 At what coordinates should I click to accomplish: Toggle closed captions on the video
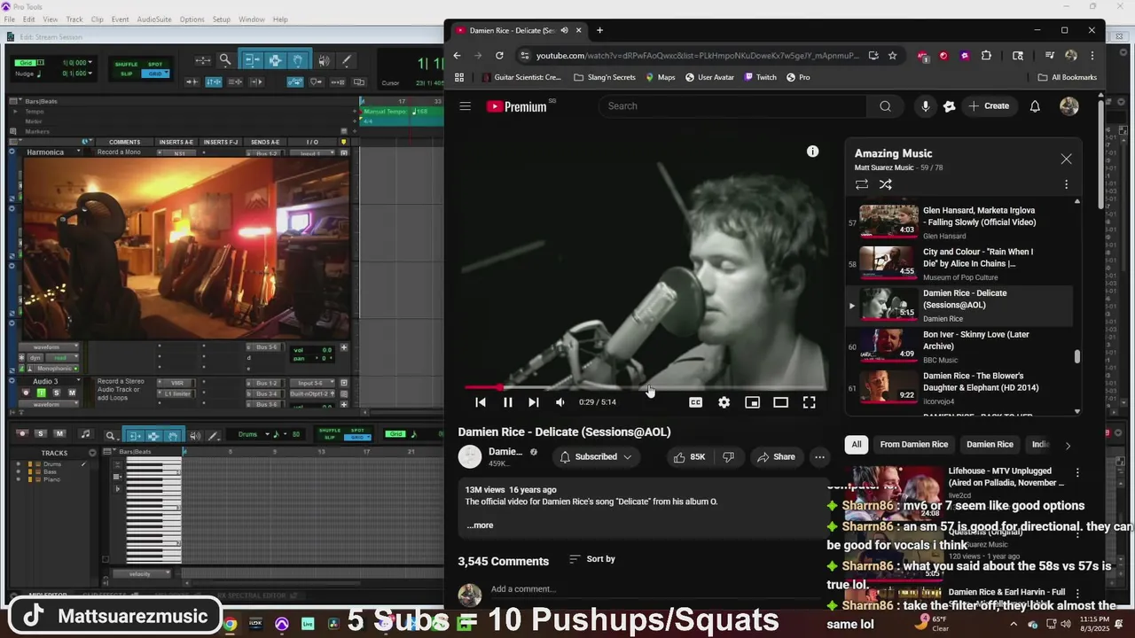click(696, 402)
